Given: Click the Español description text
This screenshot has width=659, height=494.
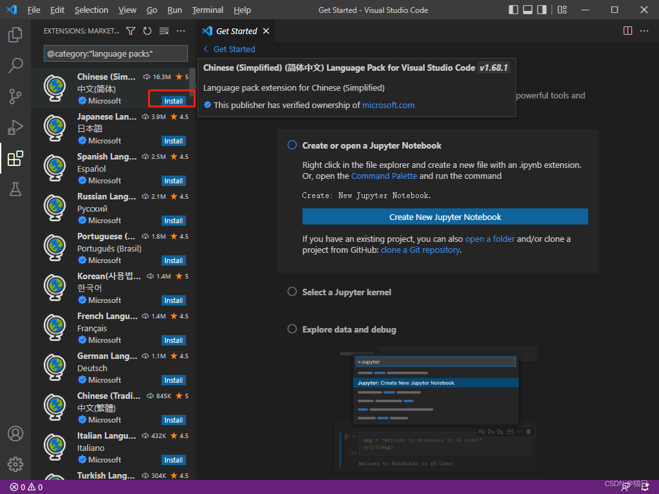Looking at the screenshot, I should (91, 169).
